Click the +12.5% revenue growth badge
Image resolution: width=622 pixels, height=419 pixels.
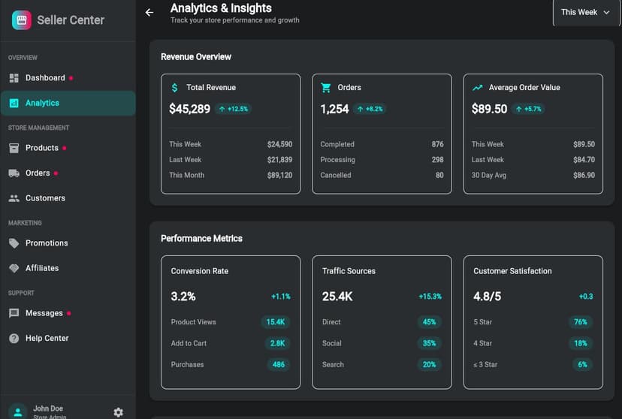click(x=233, y=109)
